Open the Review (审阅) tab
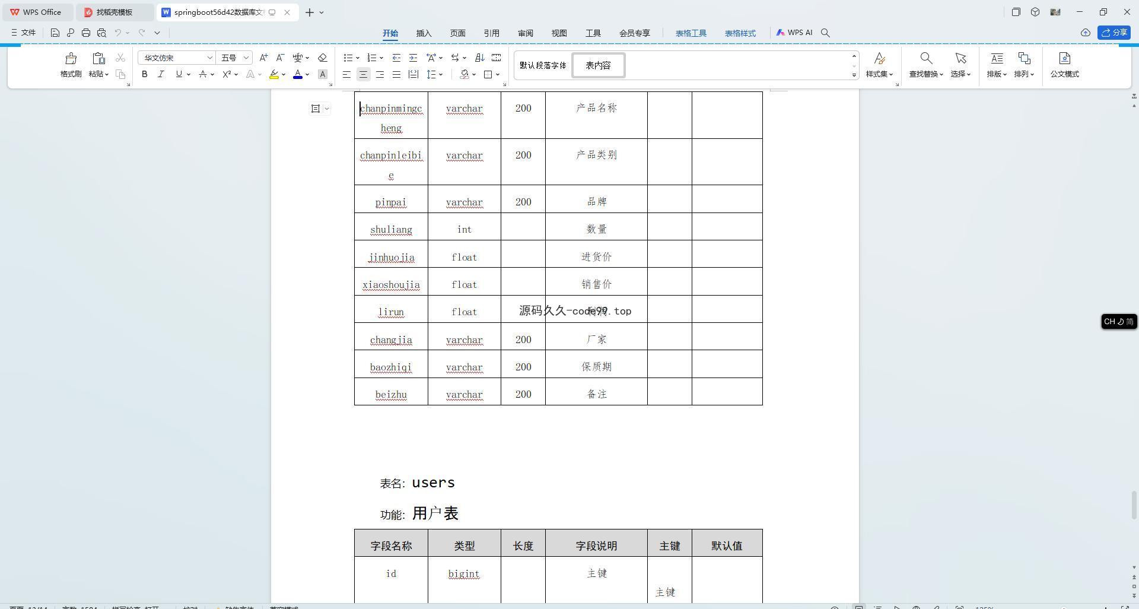This screenshot has height=609, width=1139. (525, 33)
